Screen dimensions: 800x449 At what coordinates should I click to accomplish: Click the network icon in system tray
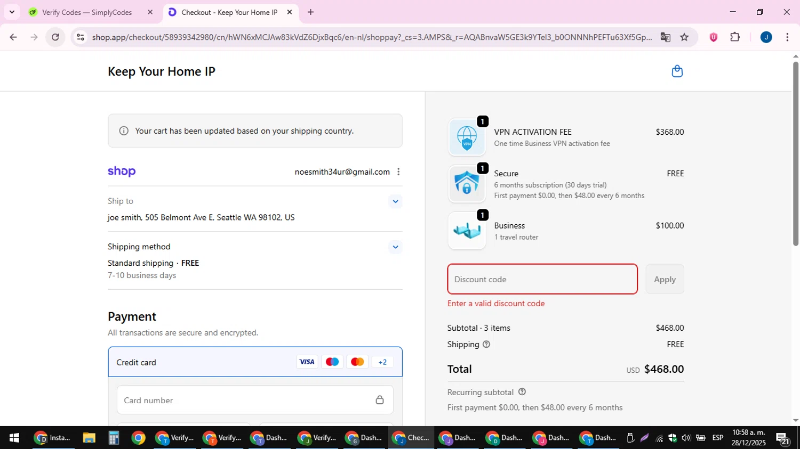(659, 438)
